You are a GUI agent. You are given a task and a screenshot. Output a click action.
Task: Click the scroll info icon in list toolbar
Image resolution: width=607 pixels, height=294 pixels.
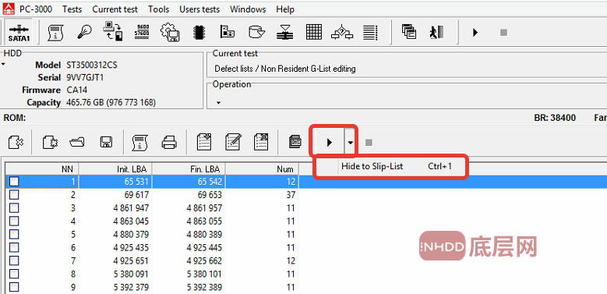140,143
